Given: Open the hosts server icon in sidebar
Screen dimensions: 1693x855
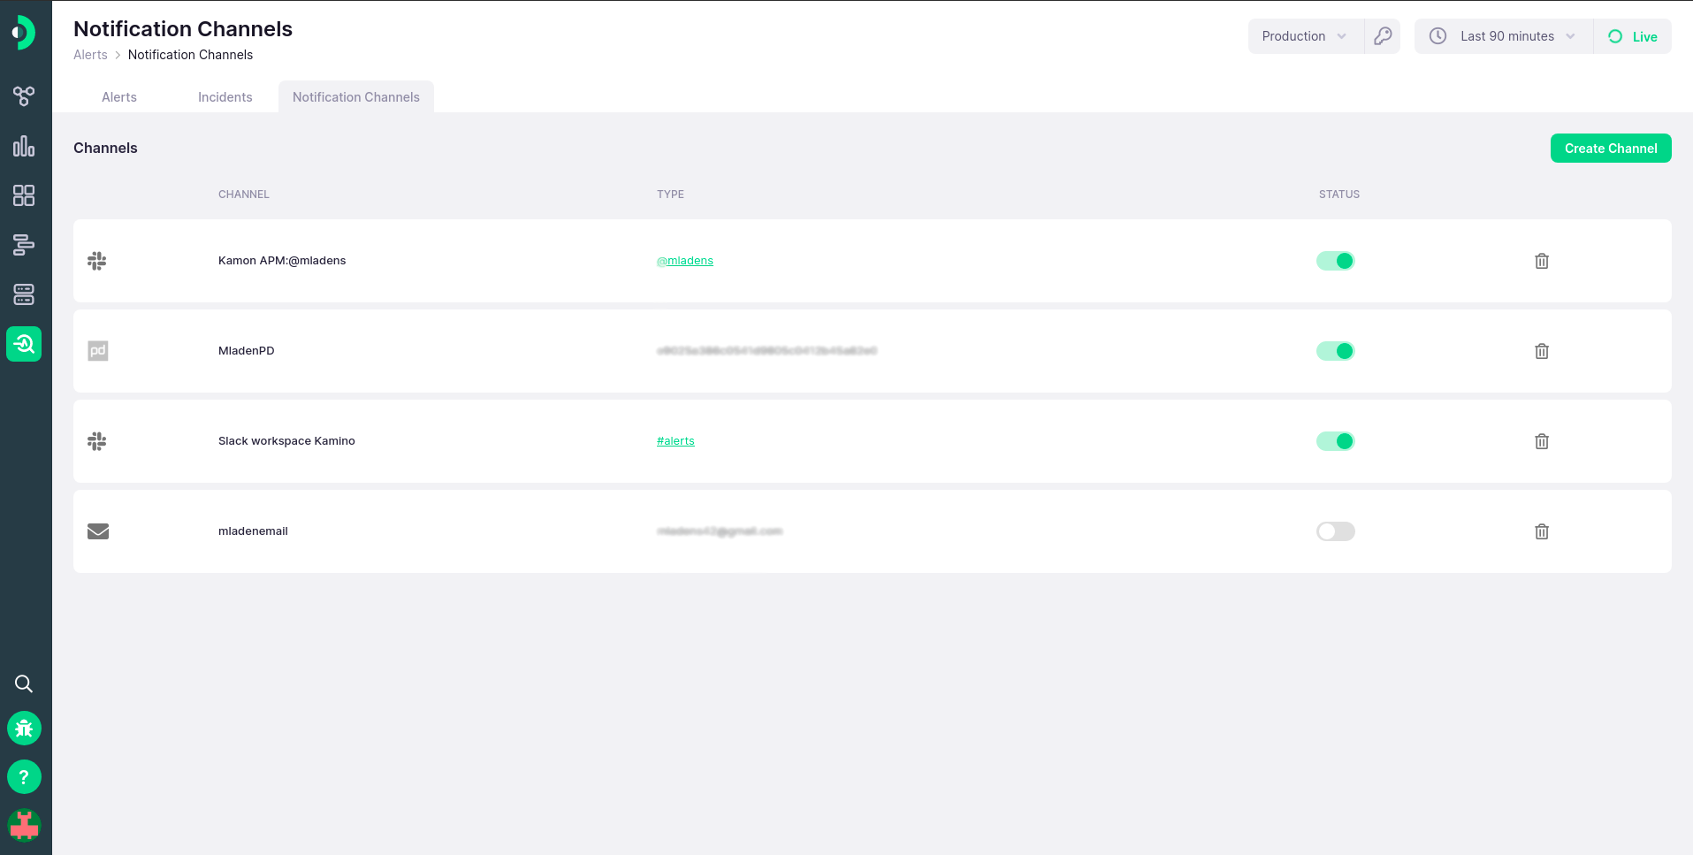Looking at the screenshot, I should [24, 294].
